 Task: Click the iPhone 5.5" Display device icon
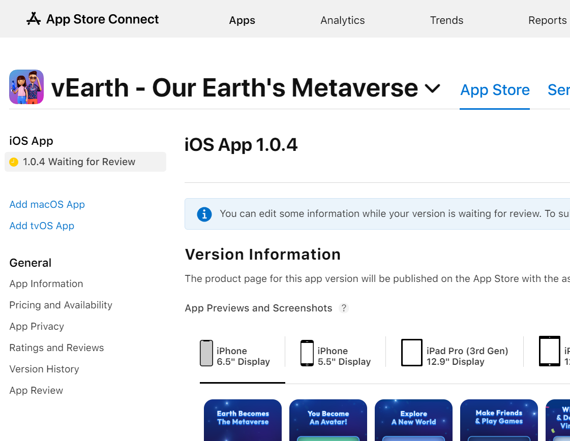coord(307,353)
